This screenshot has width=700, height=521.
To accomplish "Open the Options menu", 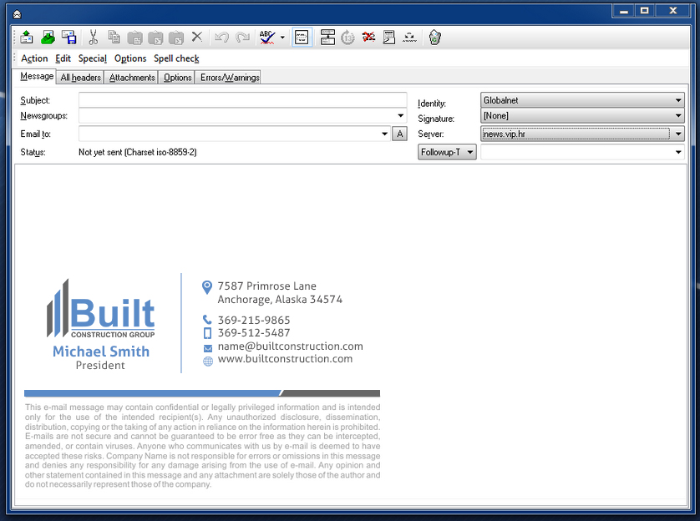I will click(130, 58).
